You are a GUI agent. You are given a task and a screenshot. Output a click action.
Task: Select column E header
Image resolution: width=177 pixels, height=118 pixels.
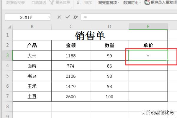click(148, 27)
